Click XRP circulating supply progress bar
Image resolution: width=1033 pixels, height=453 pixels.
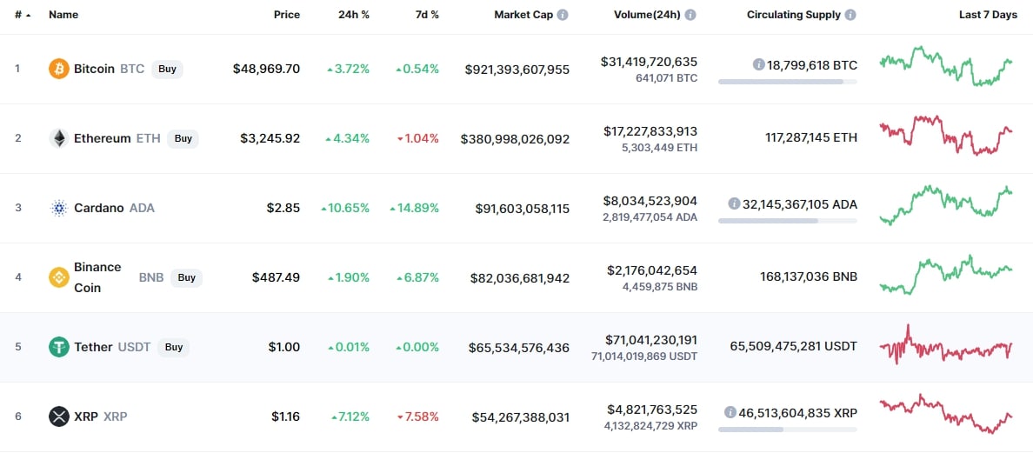pos(788,430)
